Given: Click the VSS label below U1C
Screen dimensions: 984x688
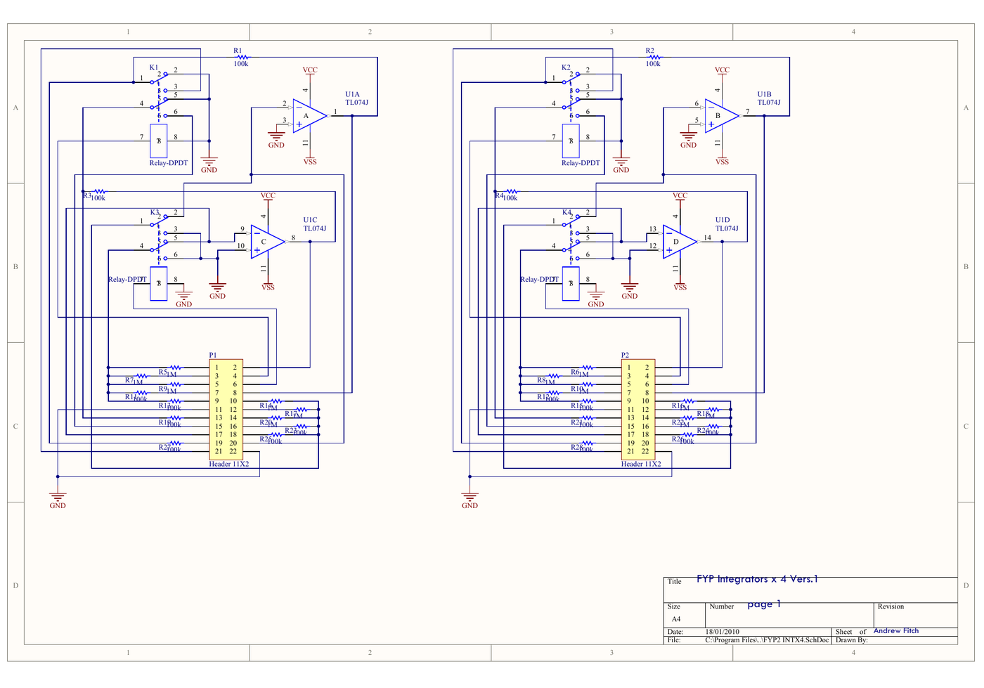Looking at the screenshot, I should click(268, 287).
